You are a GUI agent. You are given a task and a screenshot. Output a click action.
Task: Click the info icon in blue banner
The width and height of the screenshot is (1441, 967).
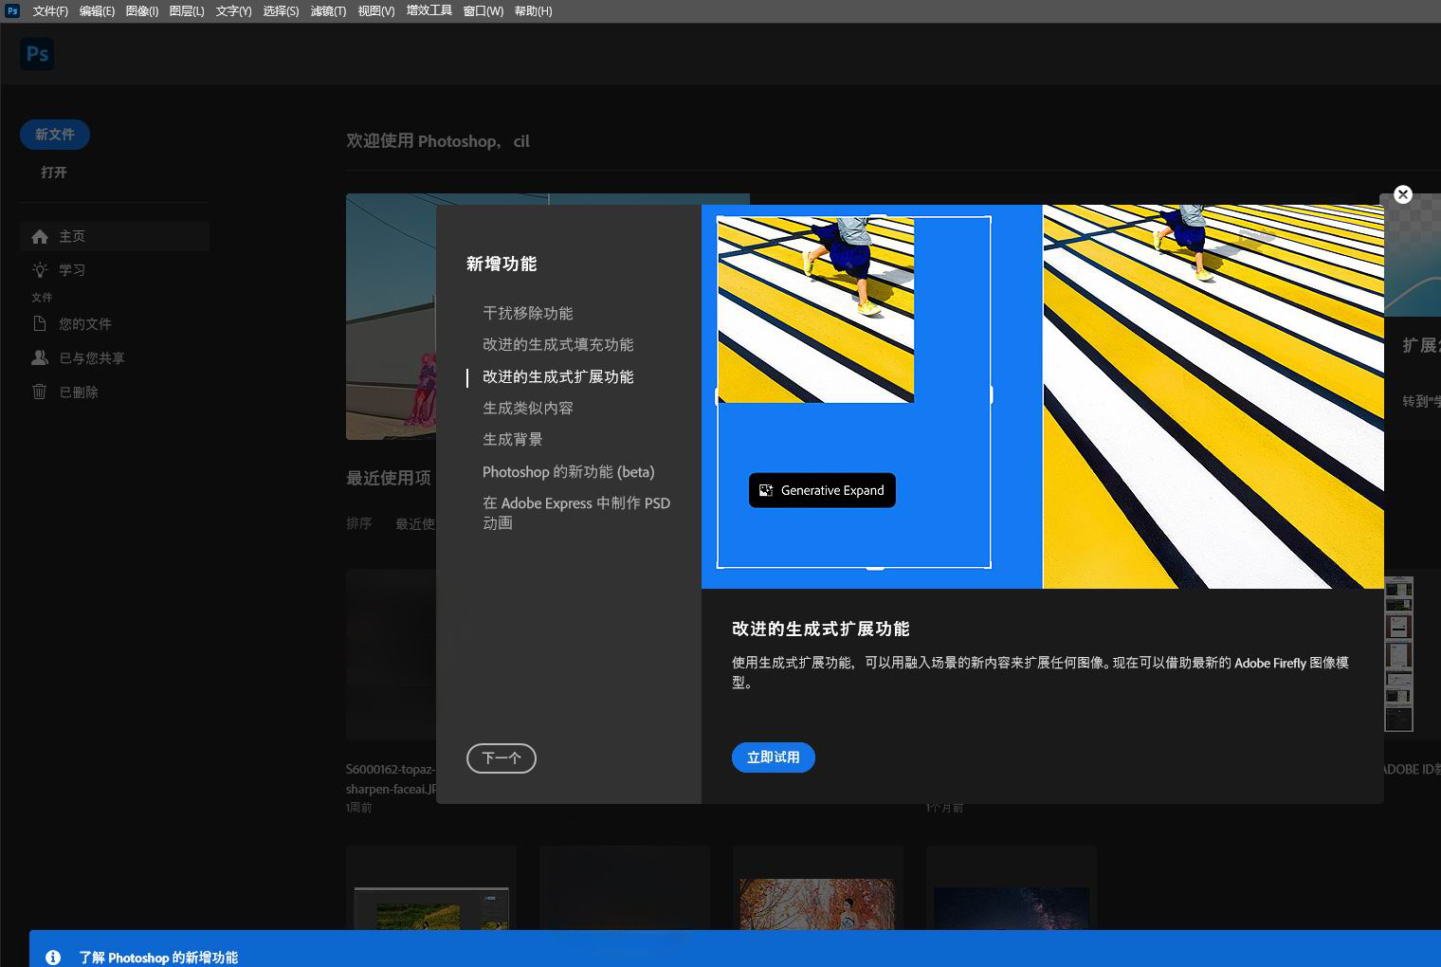53,958
